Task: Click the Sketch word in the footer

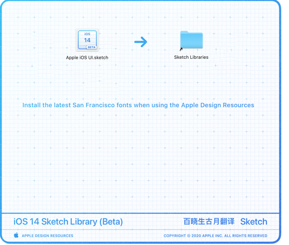Action: pyautogui.click(x=254, y=222)
